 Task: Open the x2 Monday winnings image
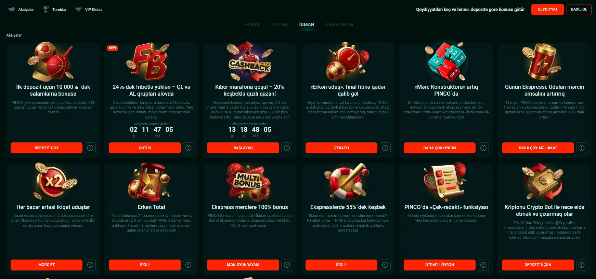(53, 181)
